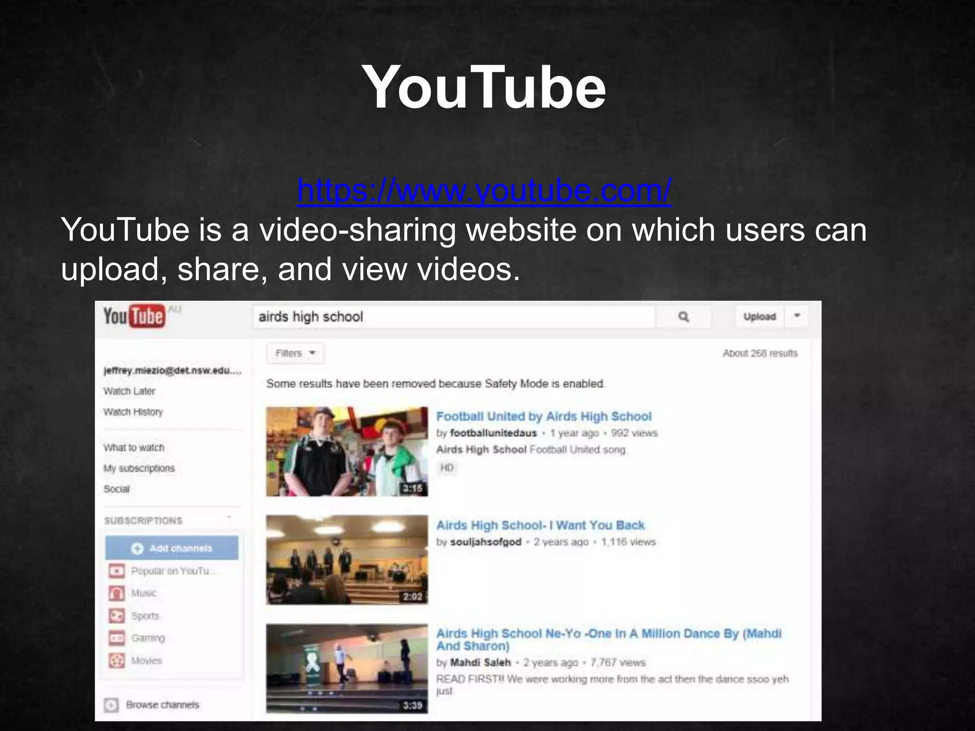The image size is (975, 731).
Task: Open 'Ne-Yo -One In A Million Dance' title
Action: (609, 640)
